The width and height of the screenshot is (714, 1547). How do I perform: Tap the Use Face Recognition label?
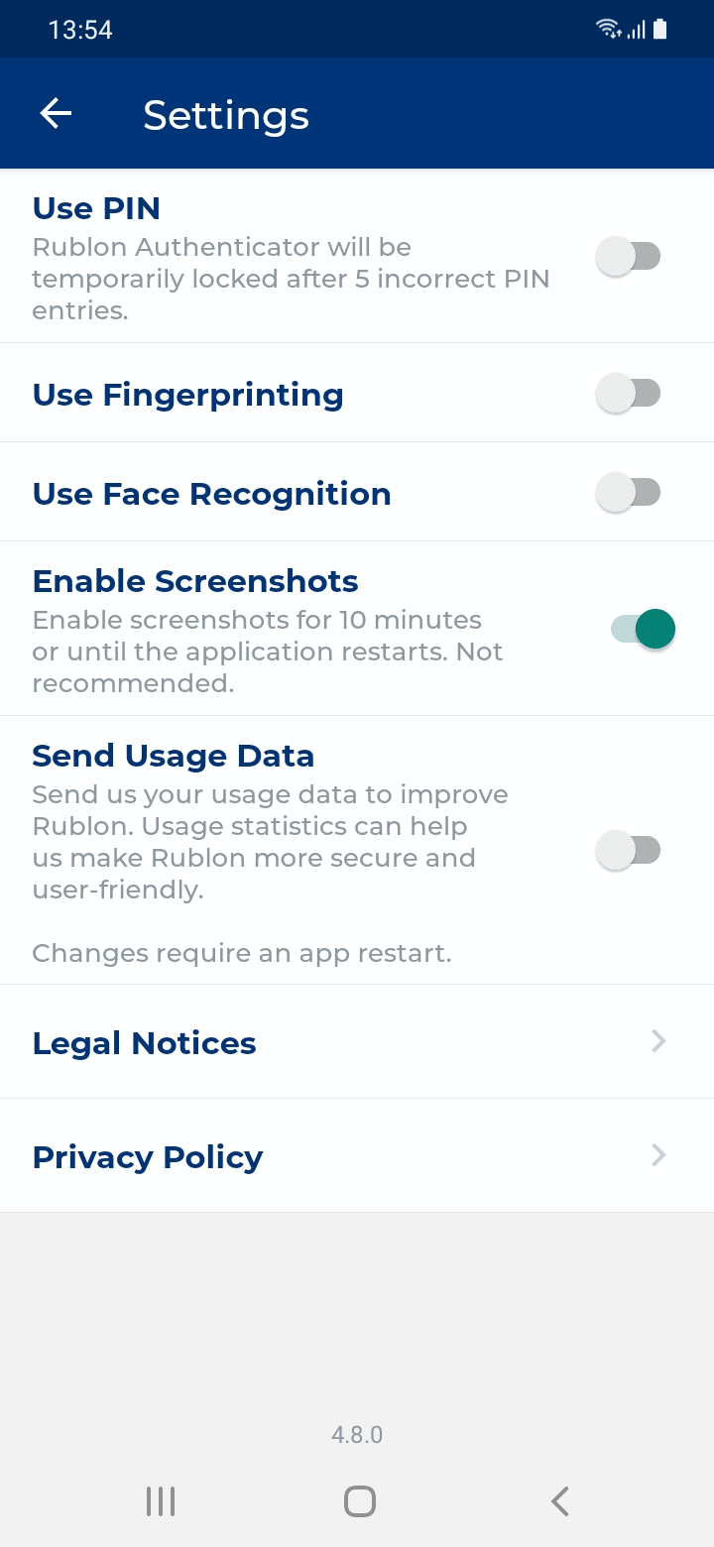click(x=212, y=494)
